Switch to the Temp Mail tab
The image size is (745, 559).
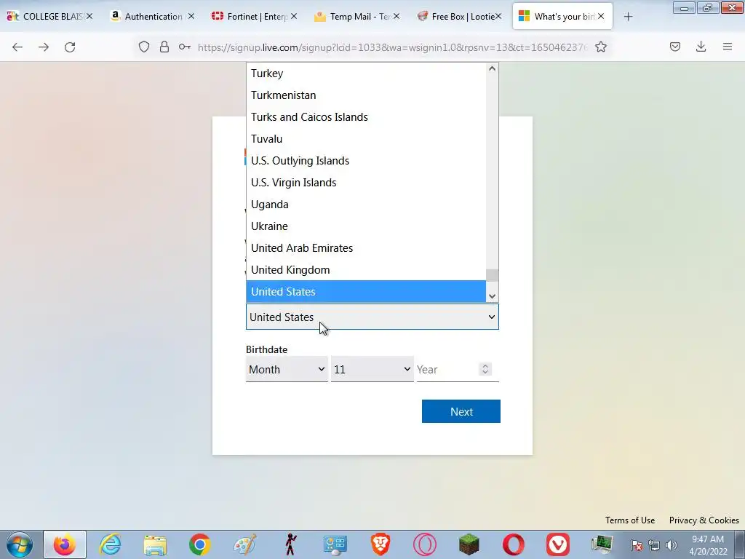358,16
